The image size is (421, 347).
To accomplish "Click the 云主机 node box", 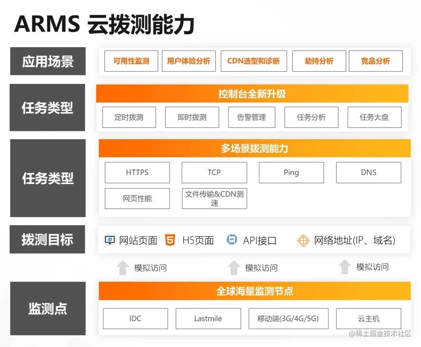I will (x=369, y=319).
